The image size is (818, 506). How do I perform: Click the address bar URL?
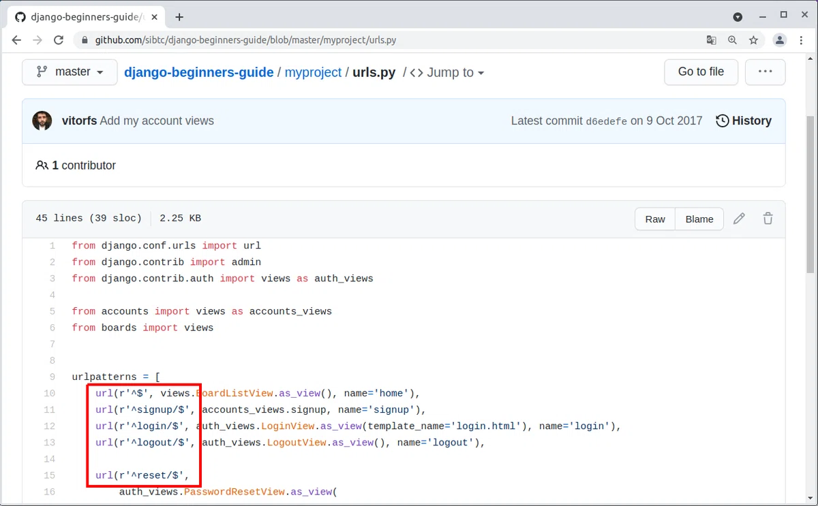tap(245, 40)
